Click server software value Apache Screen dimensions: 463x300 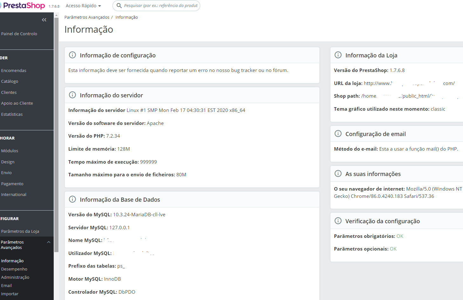(x=155, y=123)
